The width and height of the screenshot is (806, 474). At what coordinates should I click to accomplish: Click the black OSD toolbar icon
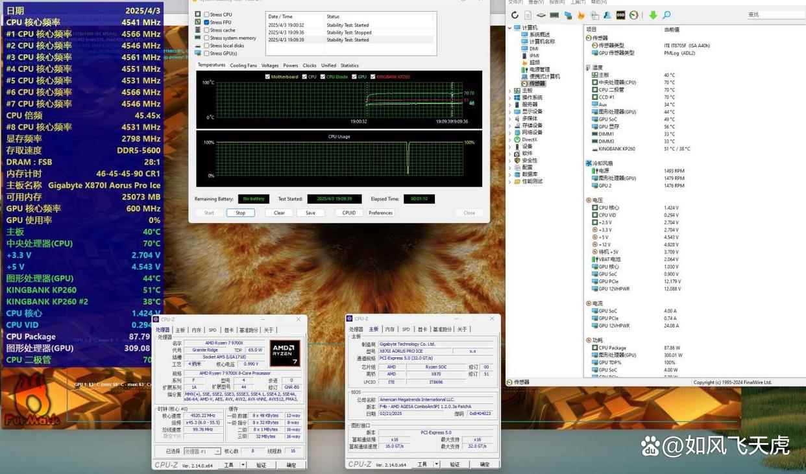(x=620, y=15)
